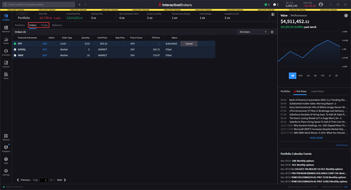Select the 1W chart range
Viewport: 351px width, 190px height.
(292, 76)
